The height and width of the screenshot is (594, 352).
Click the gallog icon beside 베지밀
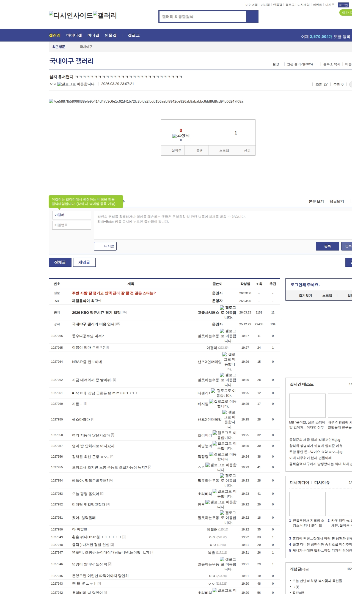click(x=211, y=402)
